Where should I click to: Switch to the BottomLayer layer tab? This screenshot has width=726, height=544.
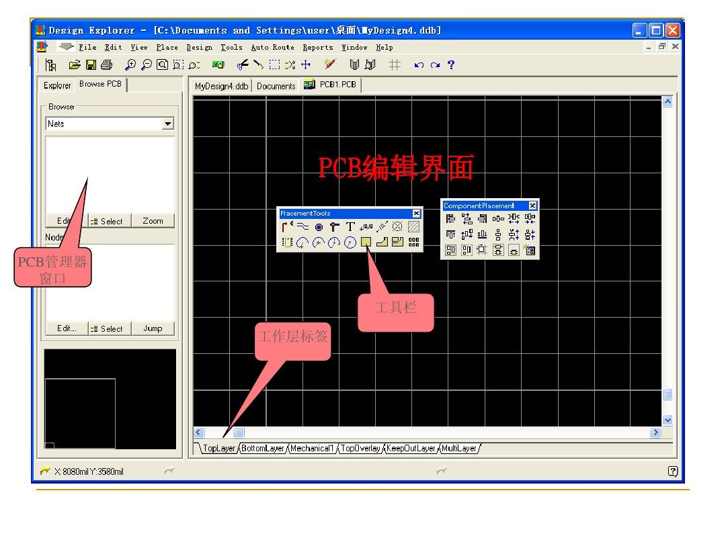pyautogui.click(x=262, y=447)
